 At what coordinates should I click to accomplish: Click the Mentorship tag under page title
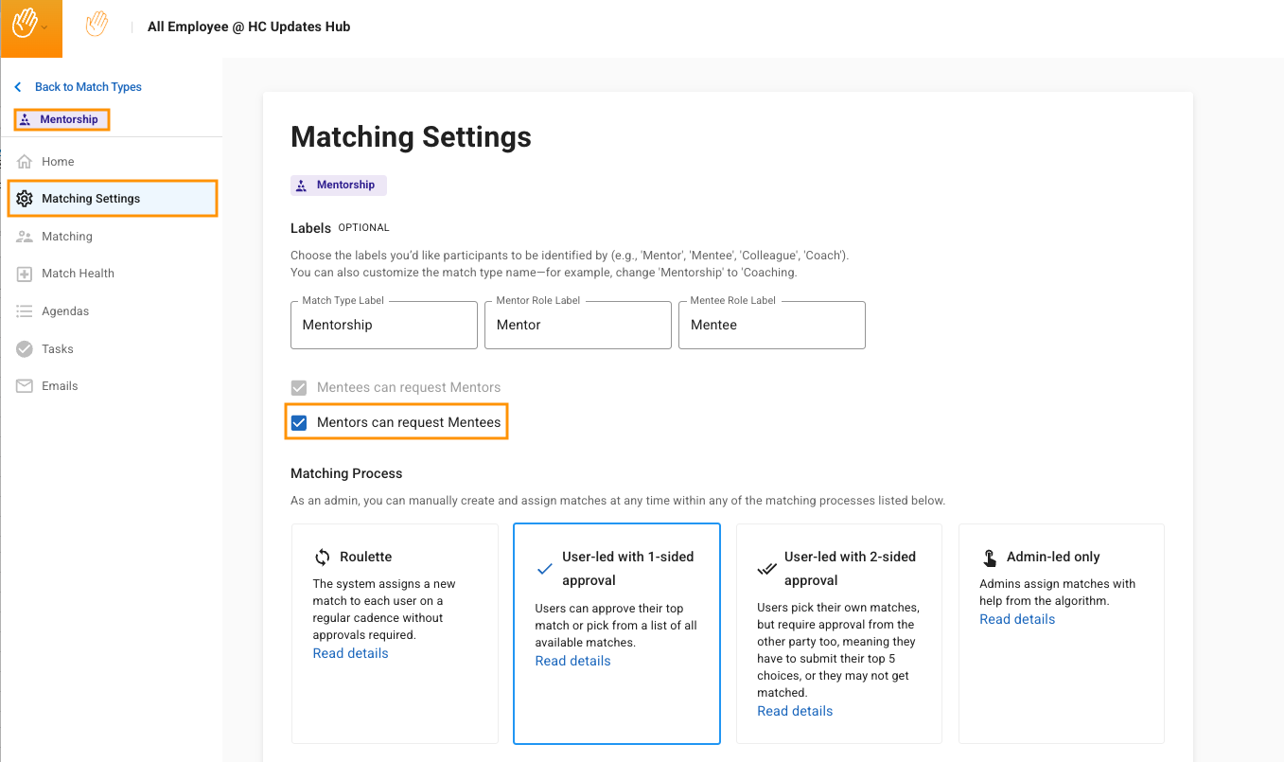click(x=338, y=186)
